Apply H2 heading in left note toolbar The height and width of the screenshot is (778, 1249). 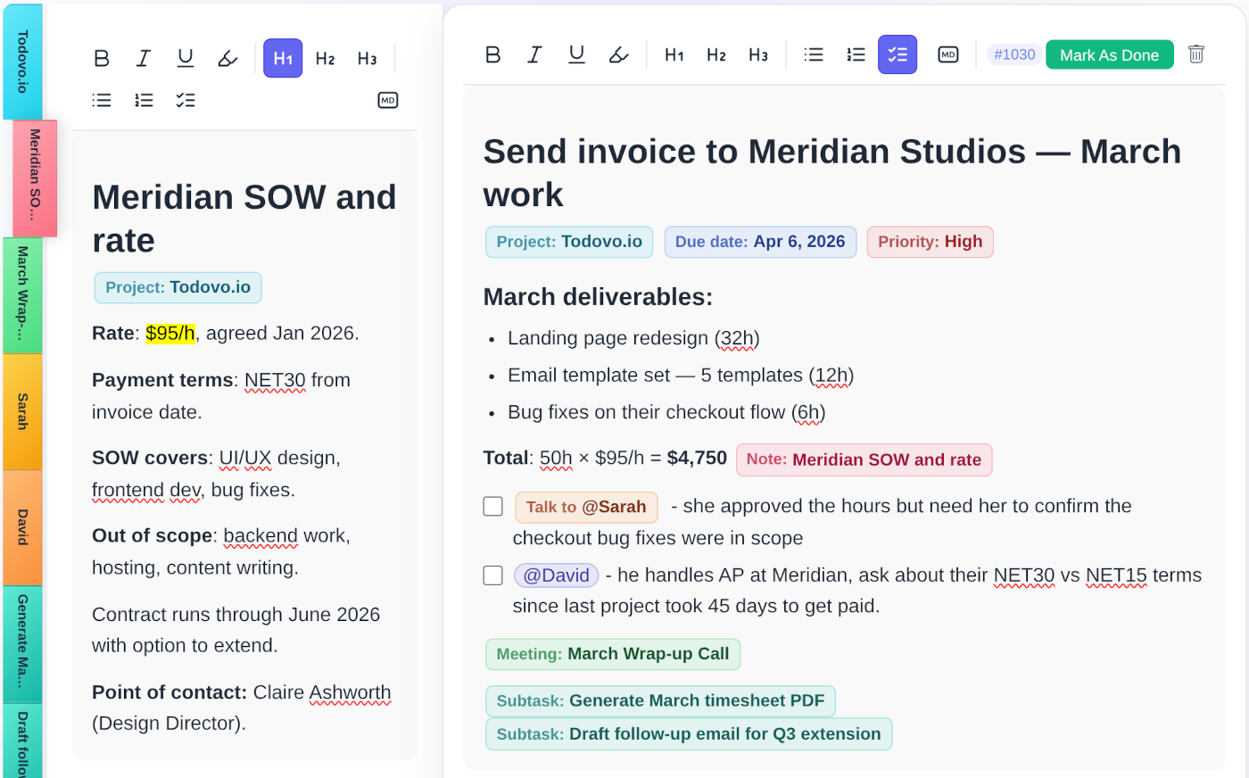click(325, 58)
